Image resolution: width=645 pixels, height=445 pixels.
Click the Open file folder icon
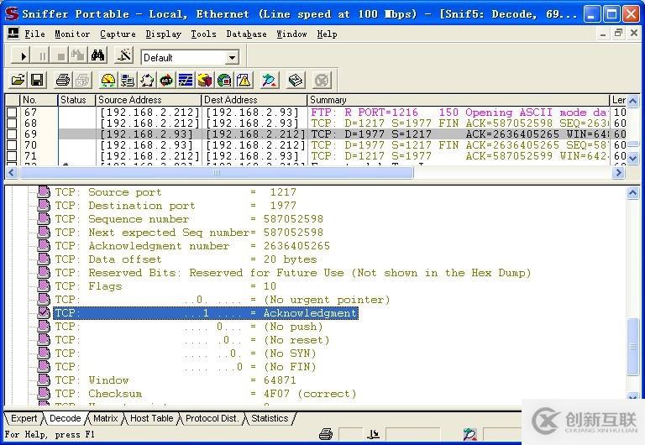click(x=18, y=81)
